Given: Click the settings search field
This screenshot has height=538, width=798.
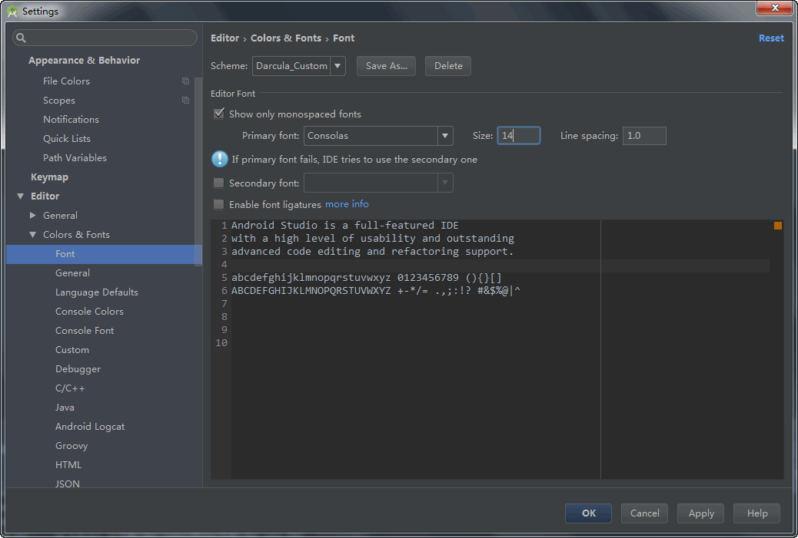Looking at the screenshot, I should [x=105, y=38].
